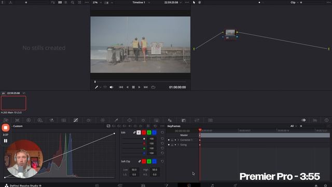Switch to the Media page
Viewport: 332px width, 187px height.
97,185
